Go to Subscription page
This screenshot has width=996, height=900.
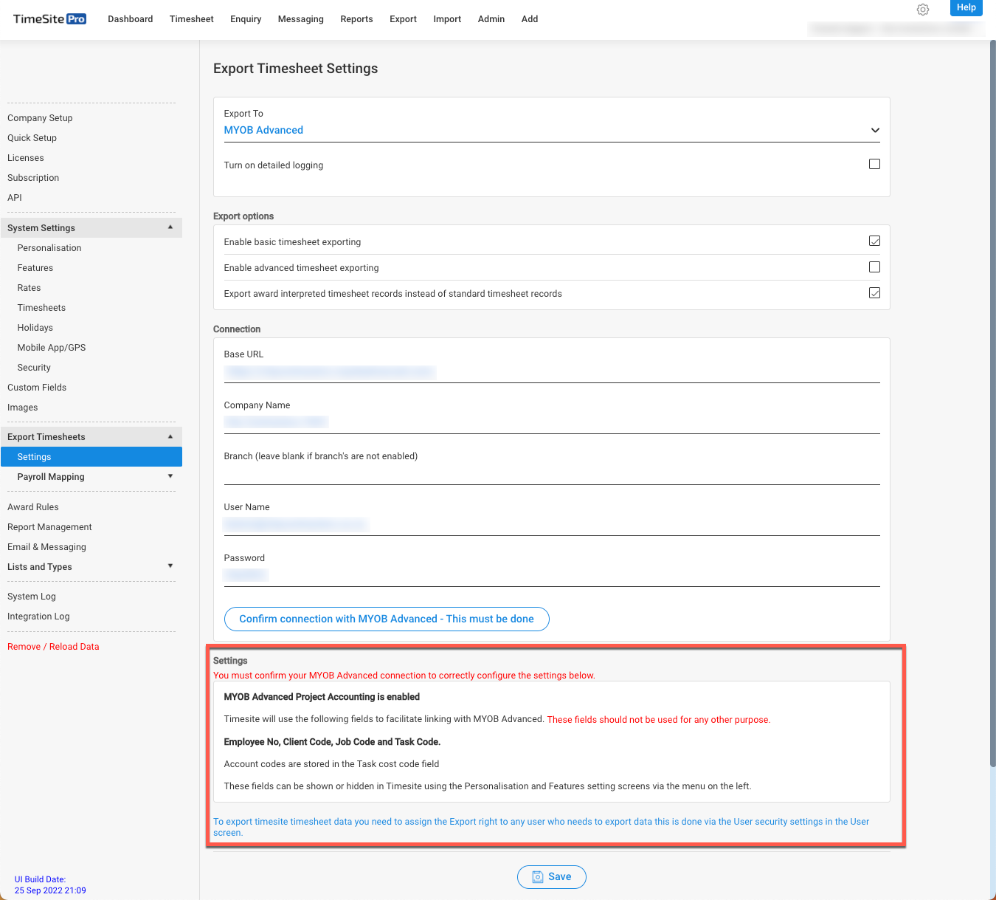(x=33, y=178)
